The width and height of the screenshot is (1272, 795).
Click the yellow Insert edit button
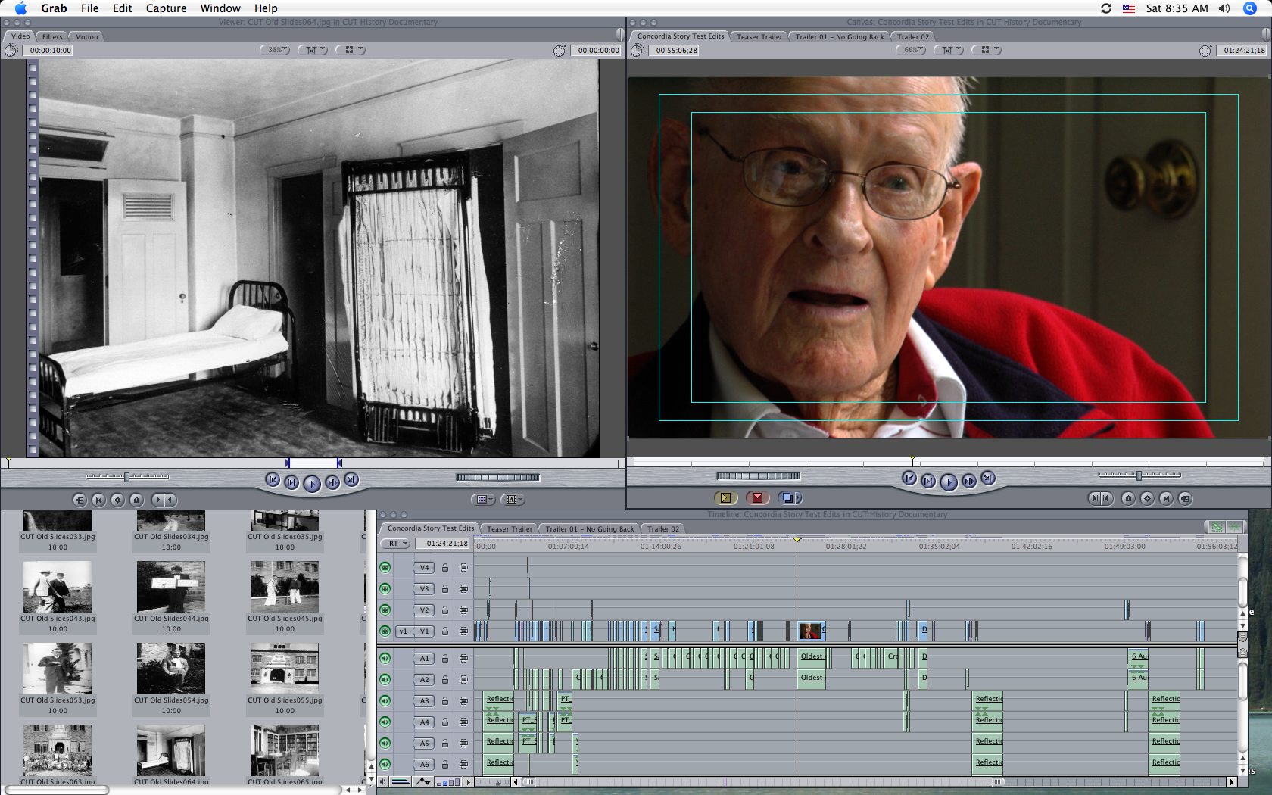coord(725,497)
